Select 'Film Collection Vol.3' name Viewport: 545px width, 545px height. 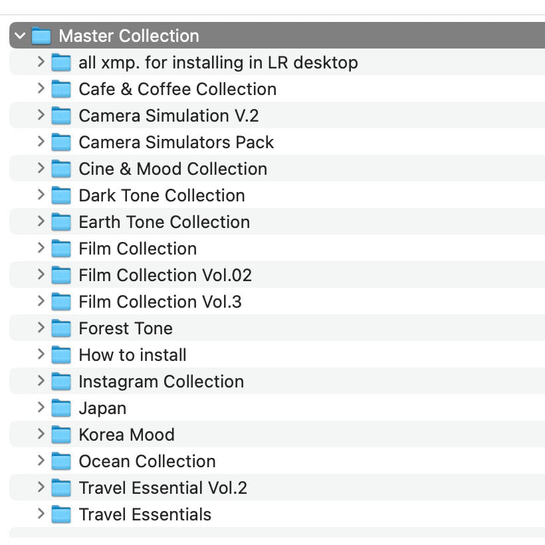[160, 302]
